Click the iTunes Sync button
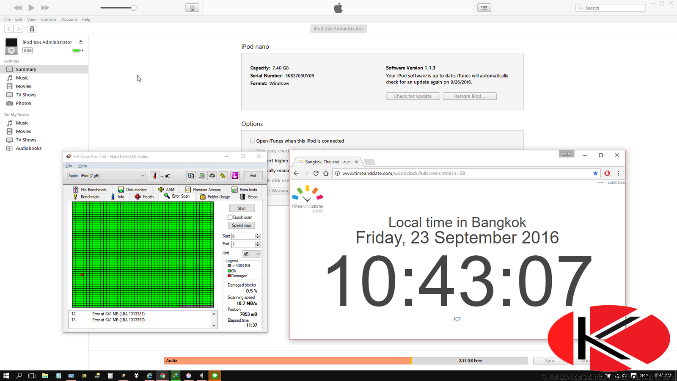 (x=550, y=361)
